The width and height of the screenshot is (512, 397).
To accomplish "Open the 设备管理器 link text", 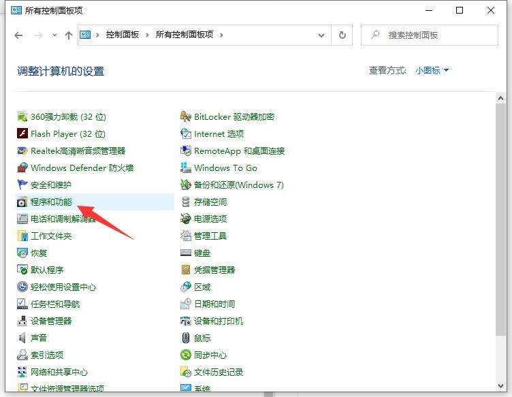I will [x=51, y=321].
